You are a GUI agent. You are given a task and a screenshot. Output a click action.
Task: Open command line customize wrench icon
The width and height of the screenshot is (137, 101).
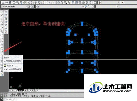pos(2,99)
